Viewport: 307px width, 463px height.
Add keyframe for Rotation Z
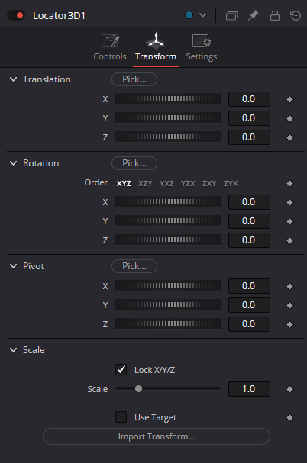[x=290, y=241]
